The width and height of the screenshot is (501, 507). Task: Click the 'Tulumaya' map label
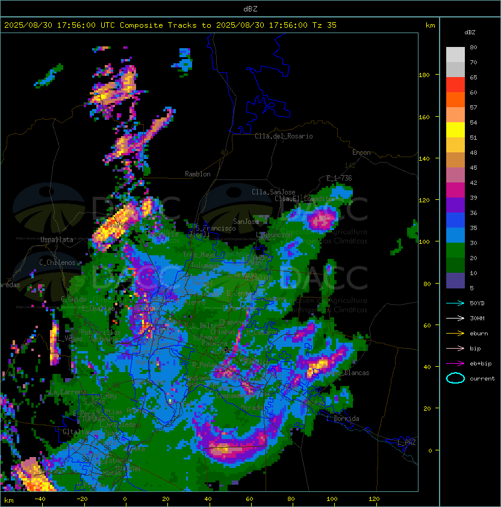[205, 265]
